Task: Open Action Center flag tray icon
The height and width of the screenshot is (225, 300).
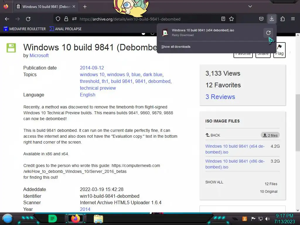Action: (x=253, y=219)
